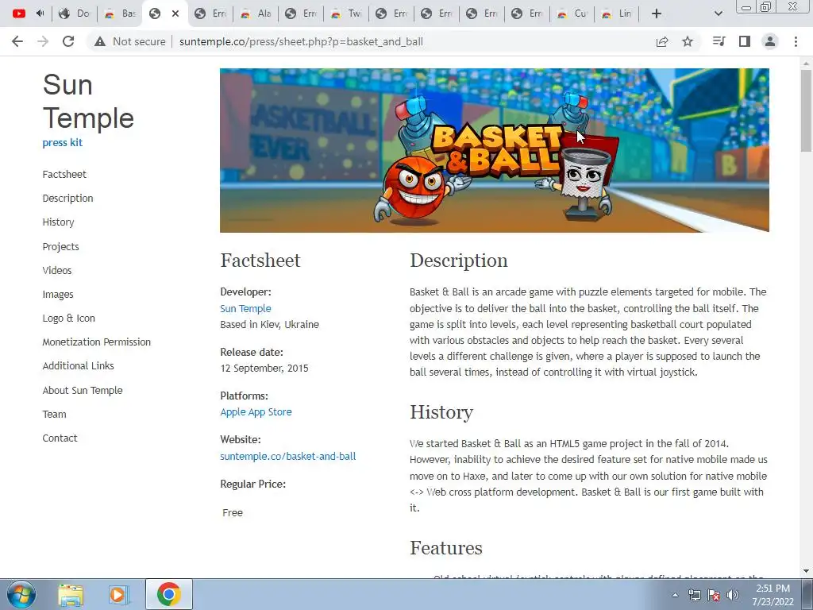Mute the tab audio speaker icon
This screenshot has height=610, width=813.
tap(40, 14)
